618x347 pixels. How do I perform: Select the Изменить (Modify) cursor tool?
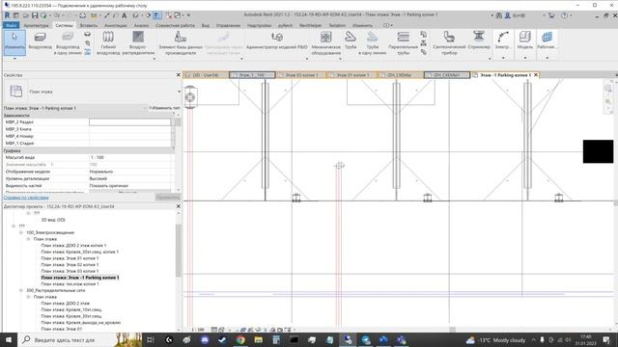coord(14,41)
